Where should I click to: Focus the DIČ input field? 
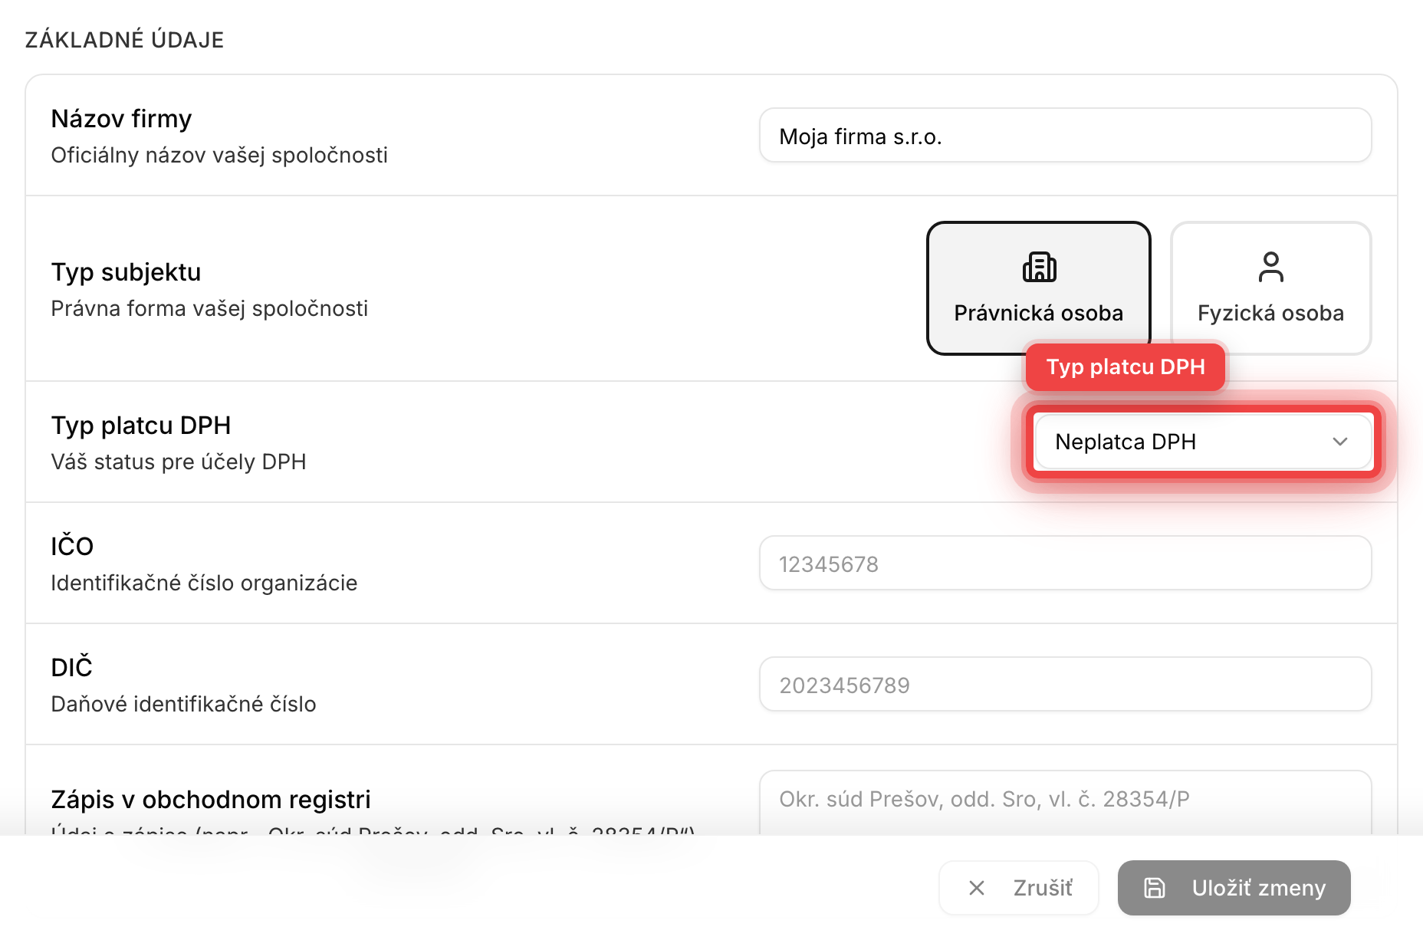pos(1065,685)
